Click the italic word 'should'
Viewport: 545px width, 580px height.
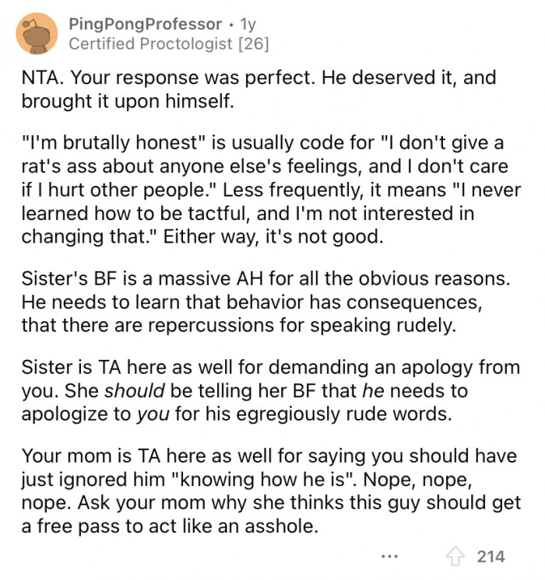pos(135,390)
